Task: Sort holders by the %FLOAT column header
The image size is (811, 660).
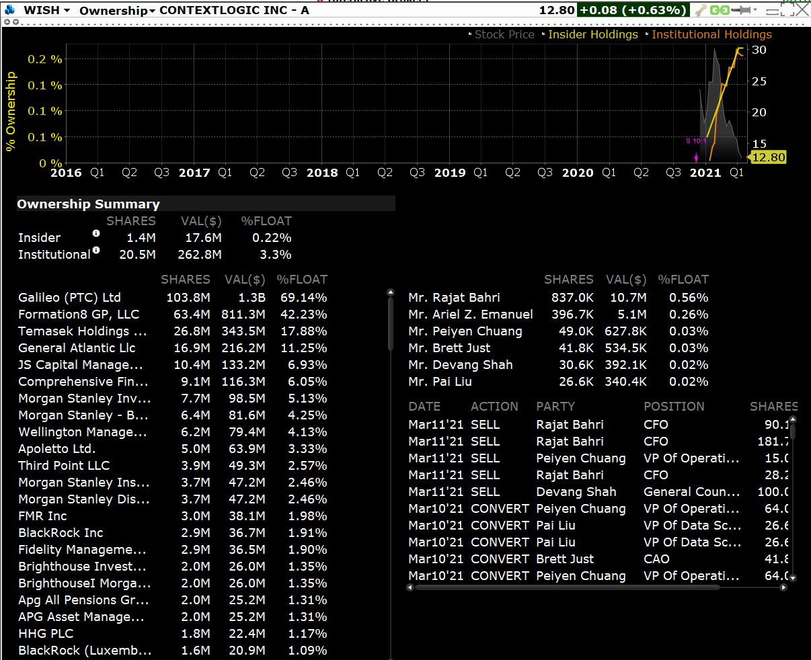Action: [301, 280]
